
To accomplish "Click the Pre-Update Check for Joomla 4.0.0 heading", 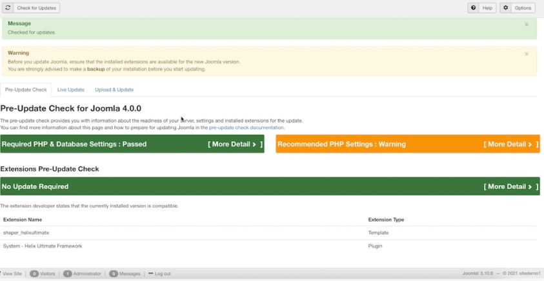I will click(x=71, y=108).
